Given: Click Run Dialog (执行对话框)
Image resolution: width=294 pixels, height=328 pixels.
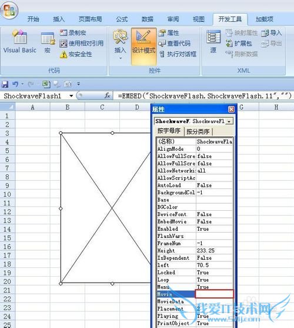Looking at the screenshot, I should pyautogui.click(x=178, y=54).
